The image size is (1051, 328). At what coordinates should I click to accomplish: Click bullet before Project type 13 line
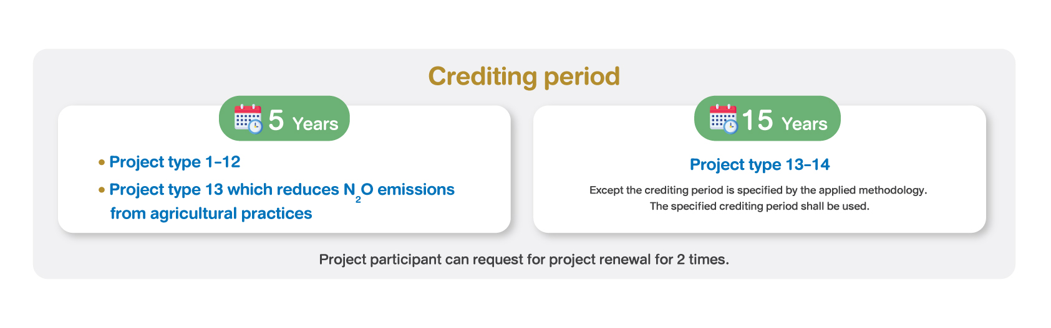pyautogui.click(x=102, y=190)
